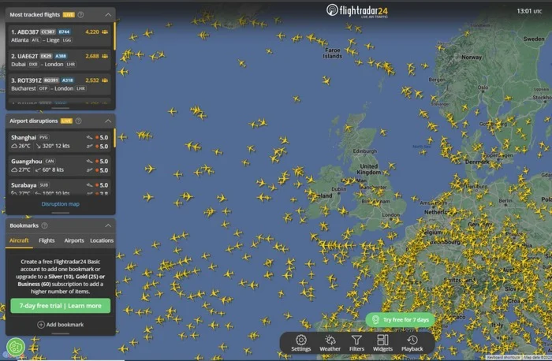
Task: Click the LIVE badge on Airport disruptions
Action: click(66, 121)
